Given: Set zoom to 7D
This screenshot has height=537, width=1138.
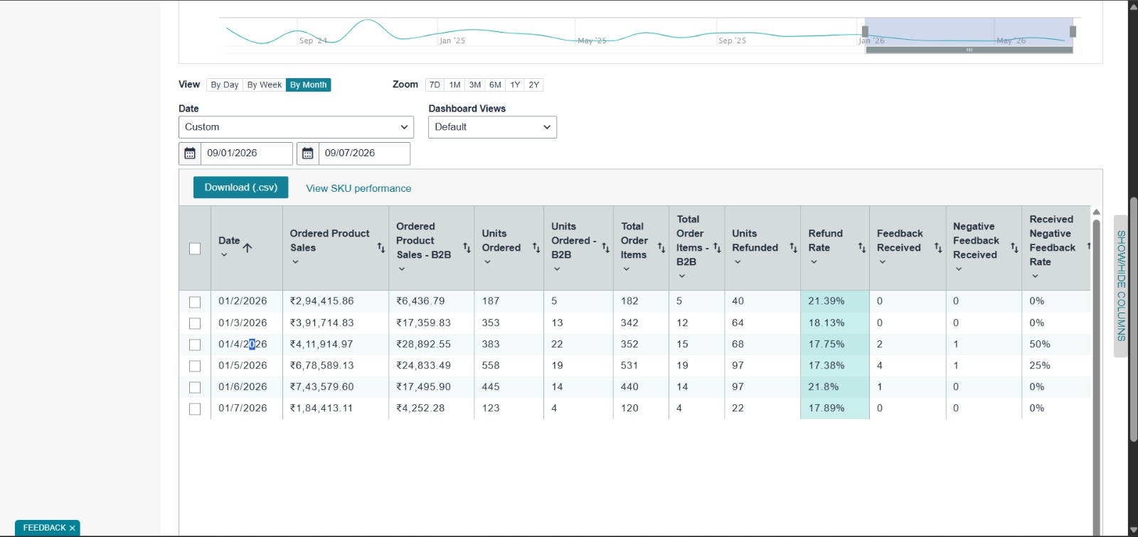Looking at the screenshot, I should click(435, 85).
